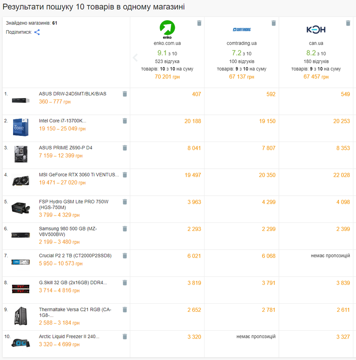The width and height of the screenshot is (356, 360).
Task: Click comtrading total 67 137 грн
Action: [x=242, y=76]
